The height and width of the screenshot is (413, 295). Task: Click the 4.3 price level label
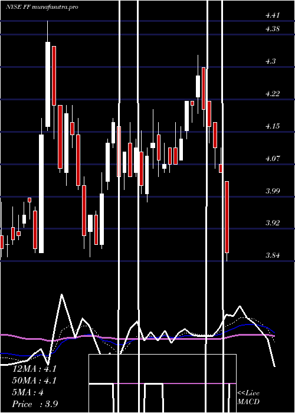coord(270,61)
